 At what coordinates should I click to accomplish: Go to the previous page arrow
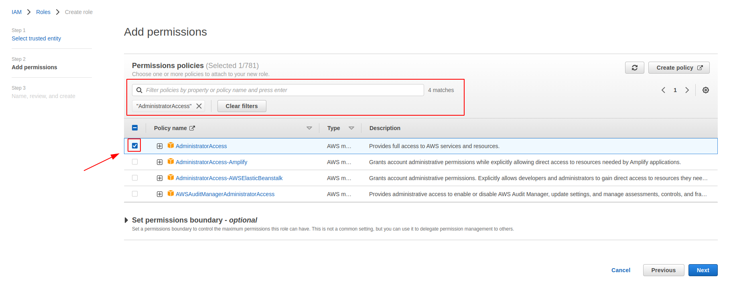(663, 90)
